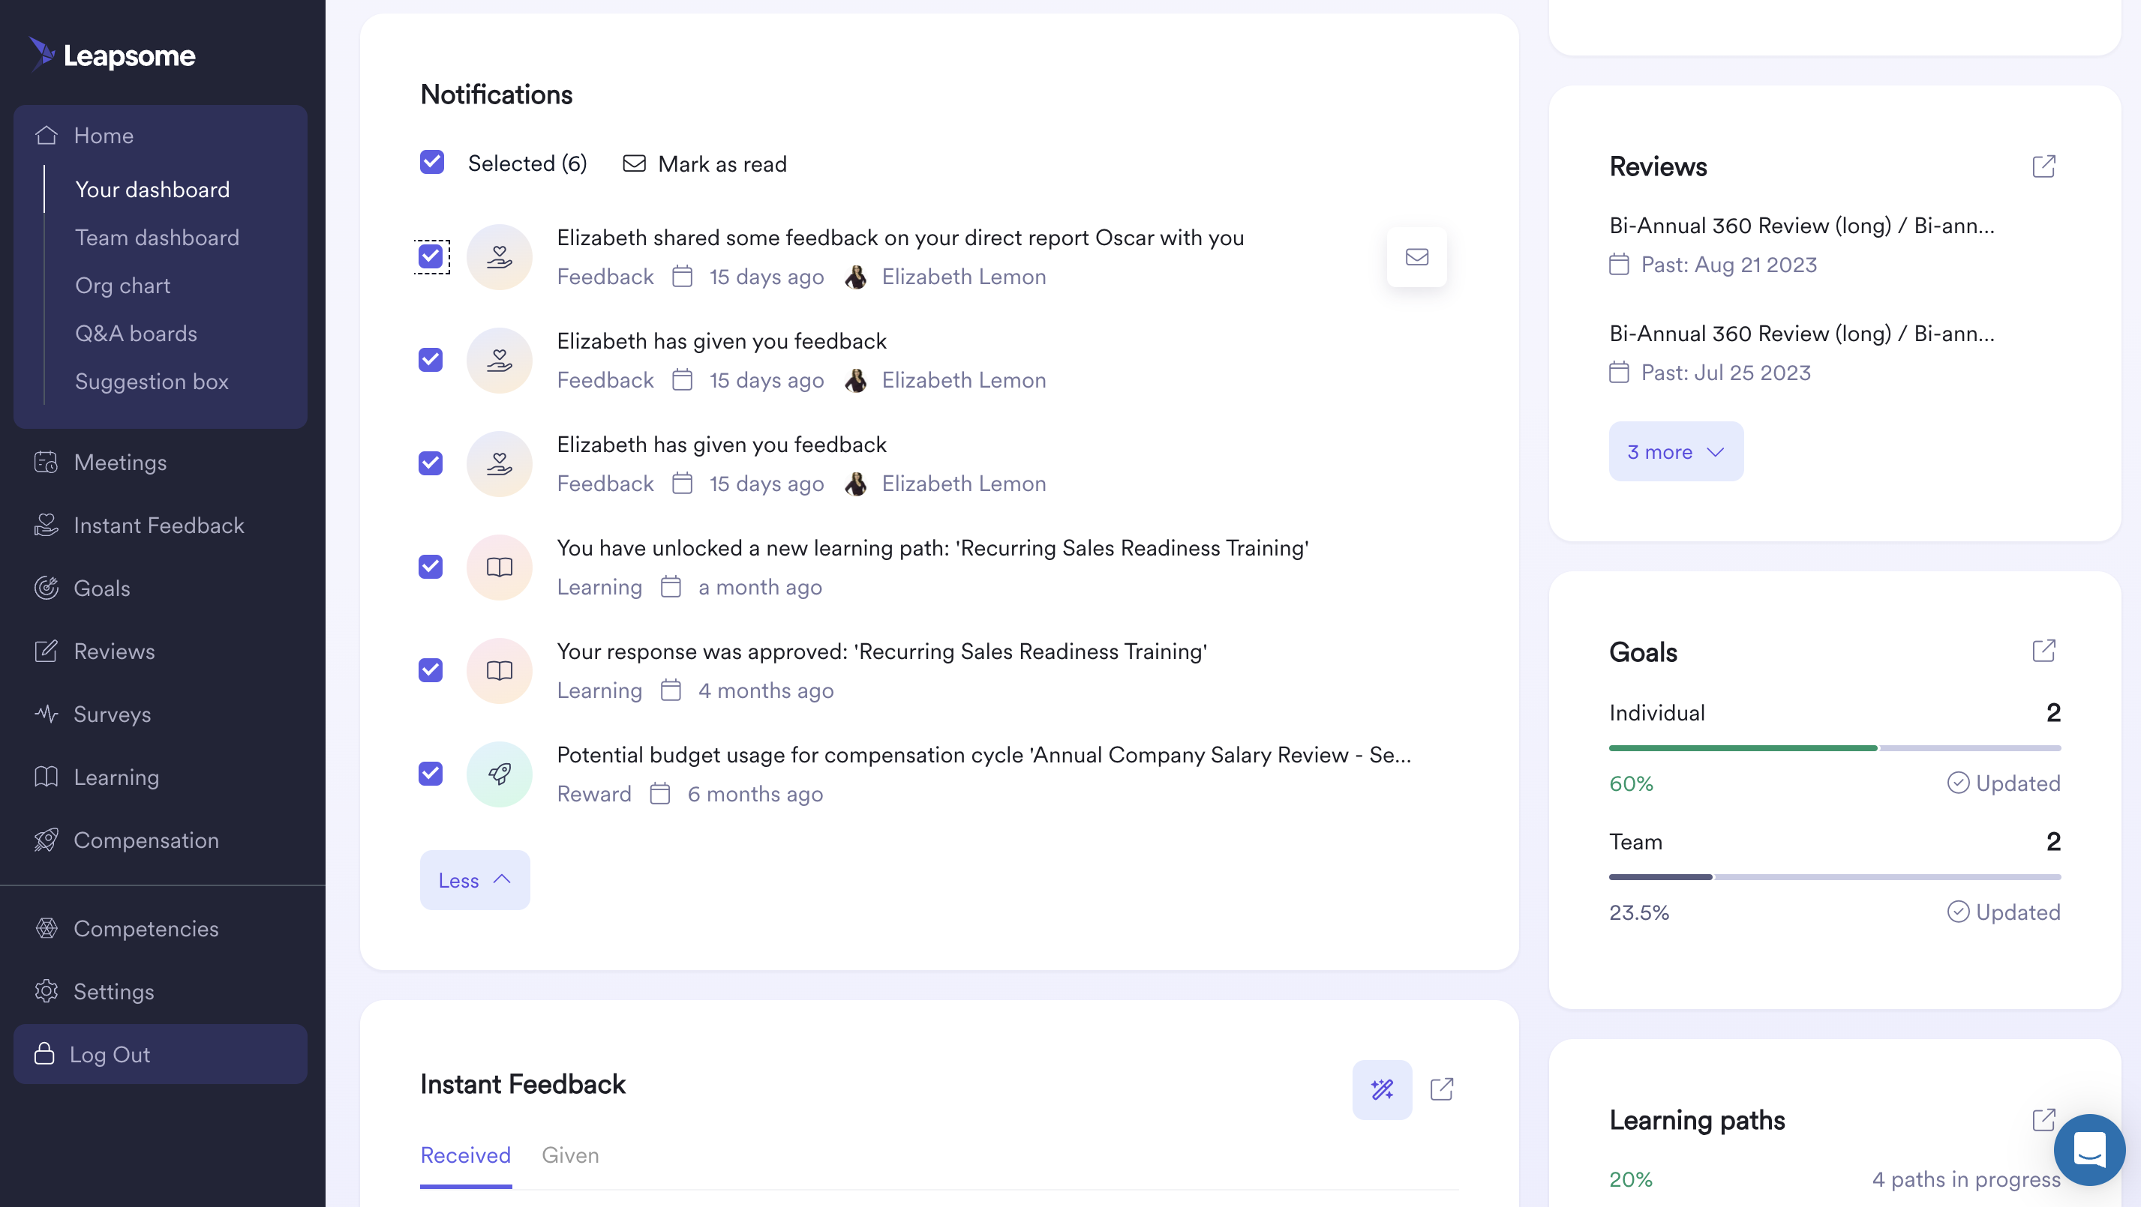This screenshot has height=1207, width=2141.
Task: Click the Compensation rocket icon in sidebar
Action: tap(47, 840)
